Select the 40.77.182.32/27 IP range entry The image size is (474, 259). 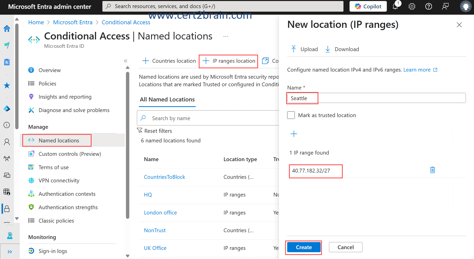[x=311, y=171]
